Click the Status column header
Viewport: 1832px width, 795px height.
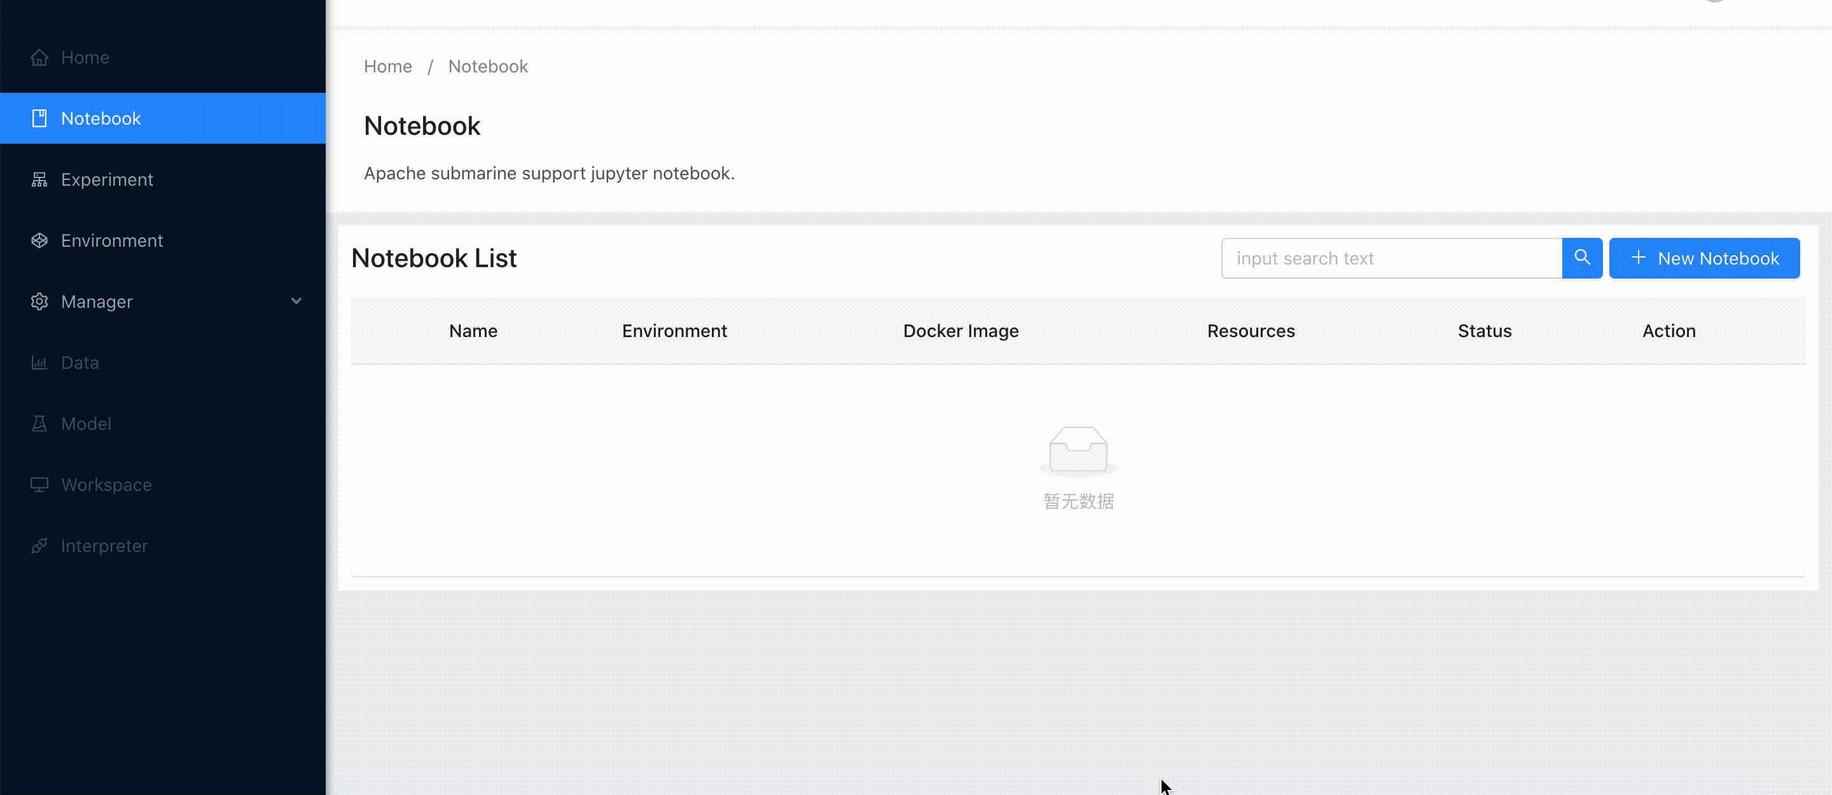coord(1484,331)
